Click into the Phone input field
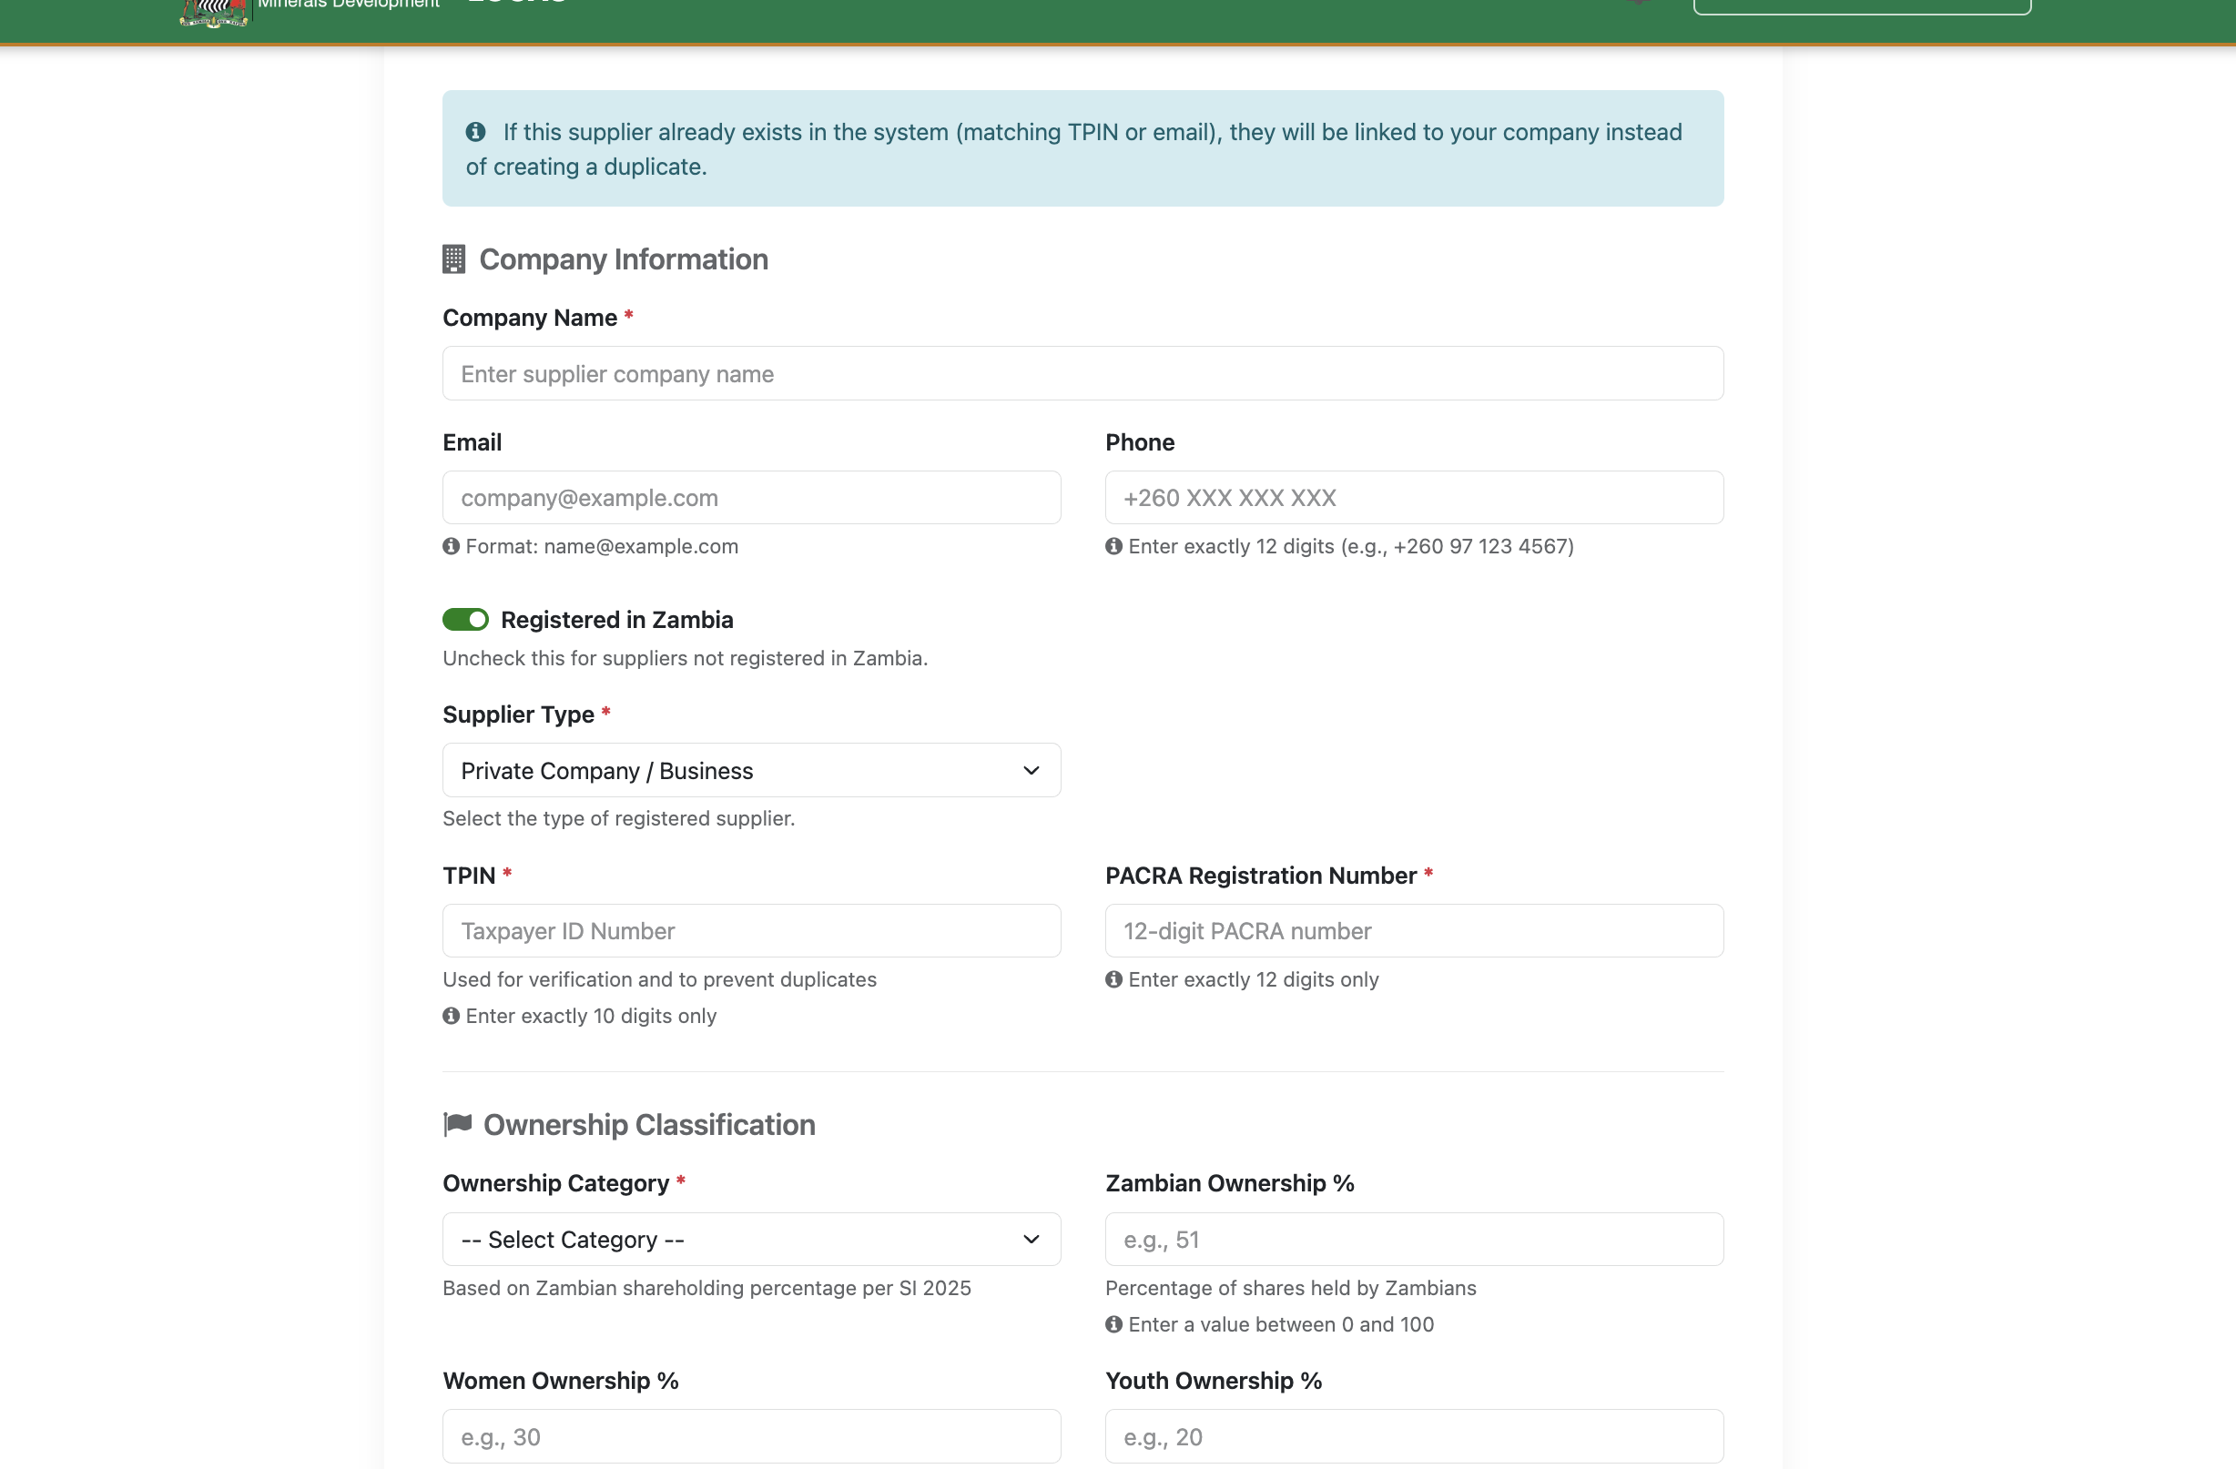2236x1469 pixels. tap(1414, 498)
